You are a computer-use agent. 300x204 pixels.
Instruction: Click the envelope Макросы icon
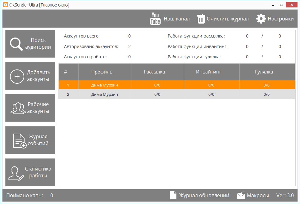pos(241,195)
